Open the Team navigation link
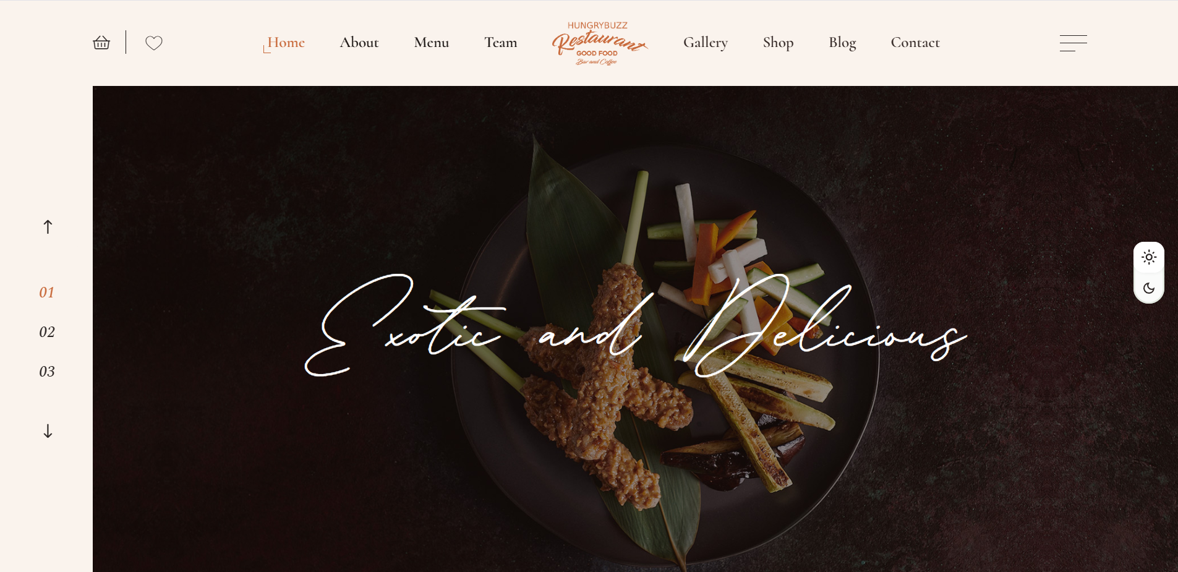 (501, 43)
